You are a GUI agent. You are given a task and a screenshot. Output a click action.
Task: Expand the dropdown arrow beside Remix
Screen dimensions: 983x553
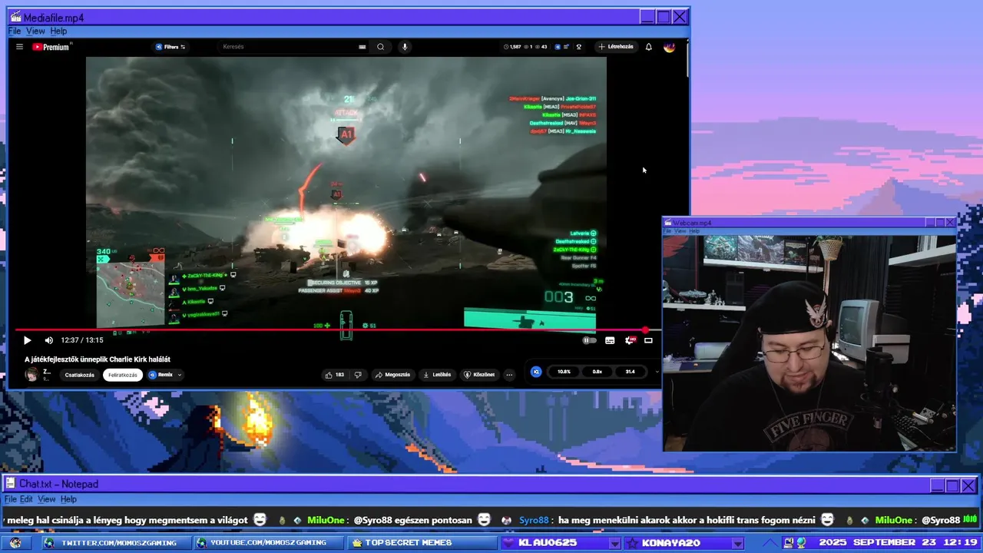pos(180,375)
